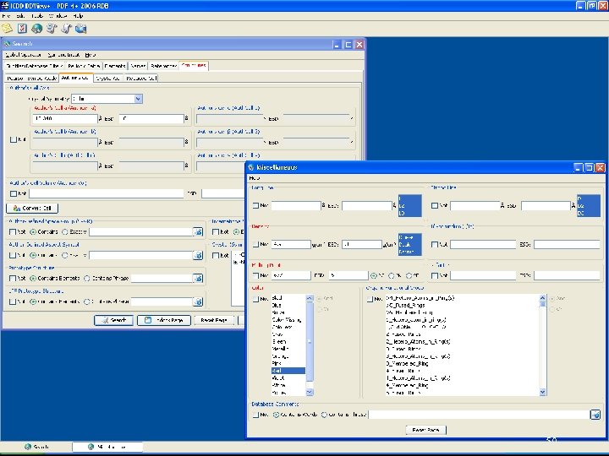Enable the Not checkbox in the Density section

[256, 244]
